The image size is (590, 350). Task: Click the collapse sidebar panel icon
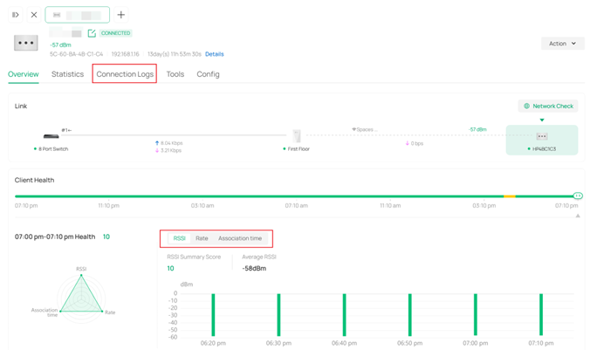pos(16,15)
